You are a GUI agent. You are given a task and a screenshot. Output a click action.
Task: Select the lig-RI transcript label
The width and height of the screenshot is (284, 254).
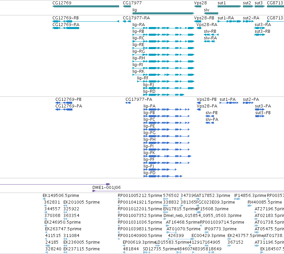coord(137,65)
